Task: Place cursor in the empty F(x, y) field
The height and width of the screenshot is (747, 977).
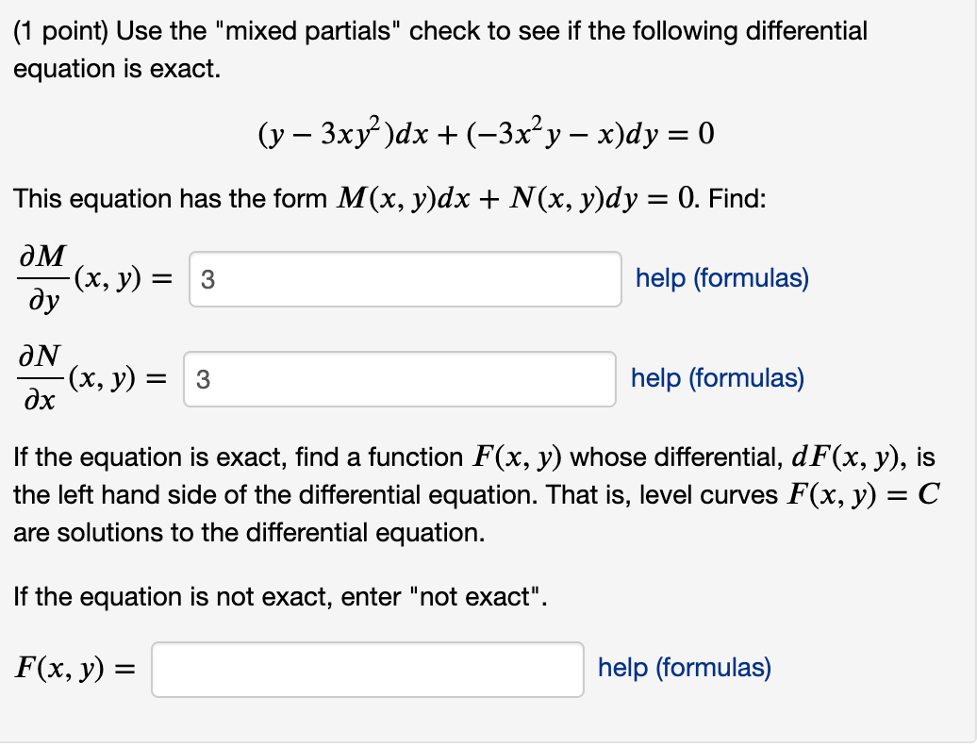Action: pos(368,669)
